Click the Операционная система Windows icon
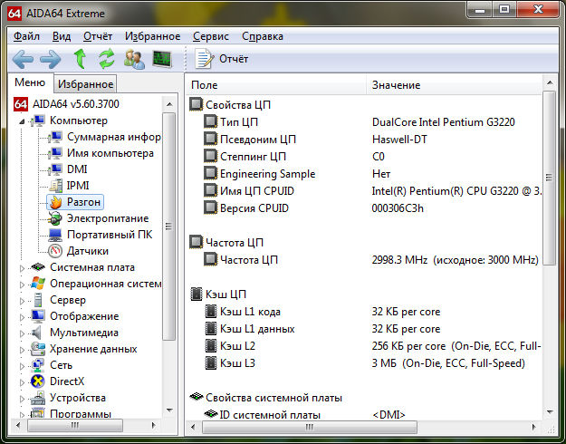Screen dimensions: 566x444 [38, 284]
